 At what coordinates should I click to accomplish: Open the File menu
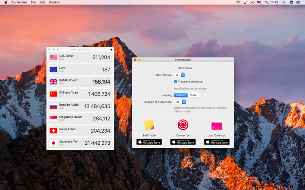click(x=33, y=2)
